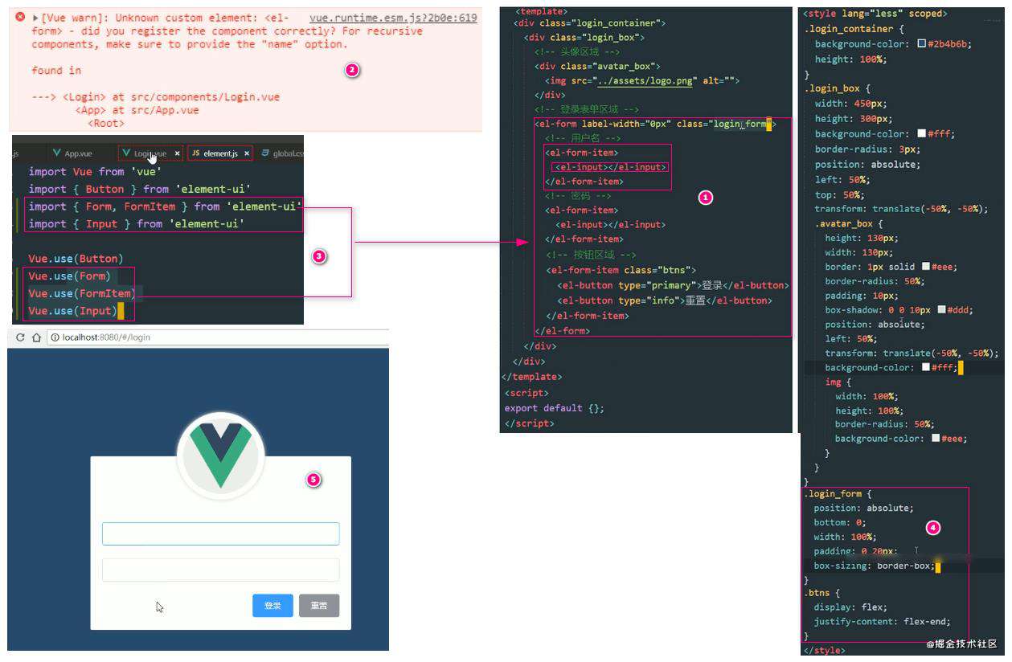Click the "justify-content: flex-end;" CSS line
This screenshot has height=662, width=1012.
(x=882, y=622)
